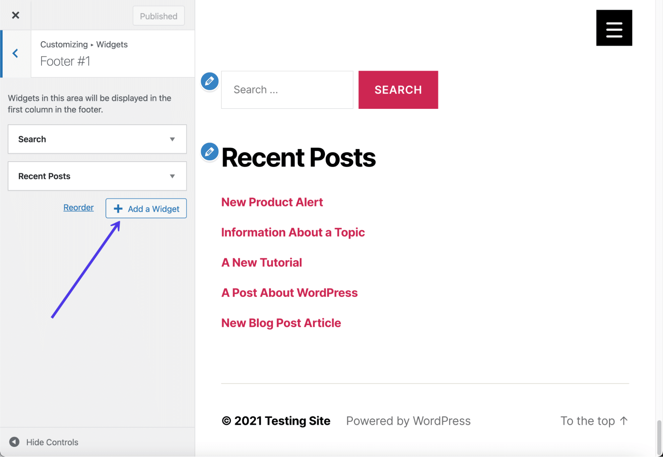
Task: Click the Search input field
Action: (x=287, y=90)
